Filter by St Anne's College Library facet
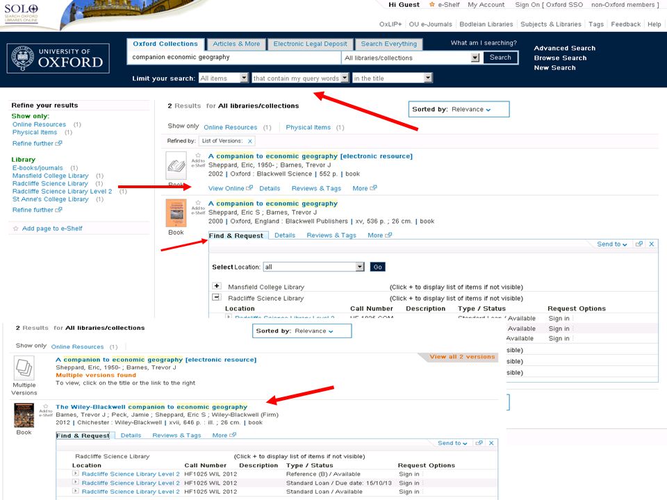The image size is (667, 500). coord(50,199)
